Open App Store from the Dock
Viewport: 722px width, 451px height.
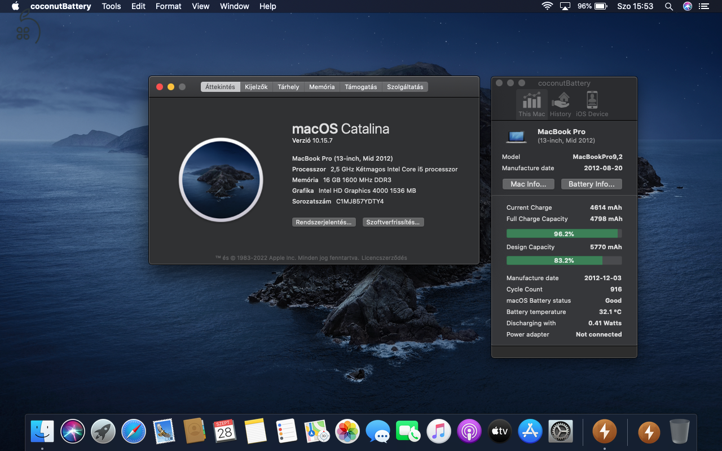(530, 432)
